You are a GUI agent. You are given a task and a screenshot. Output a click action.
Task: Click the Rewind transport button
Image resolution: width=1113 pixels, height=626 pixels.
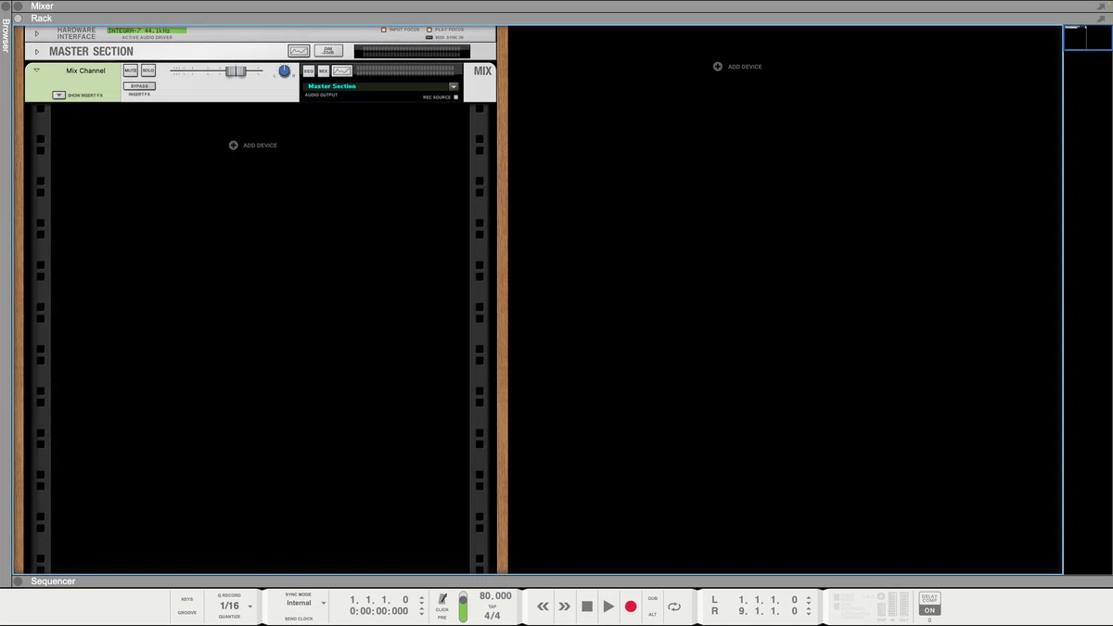(544, 607)
